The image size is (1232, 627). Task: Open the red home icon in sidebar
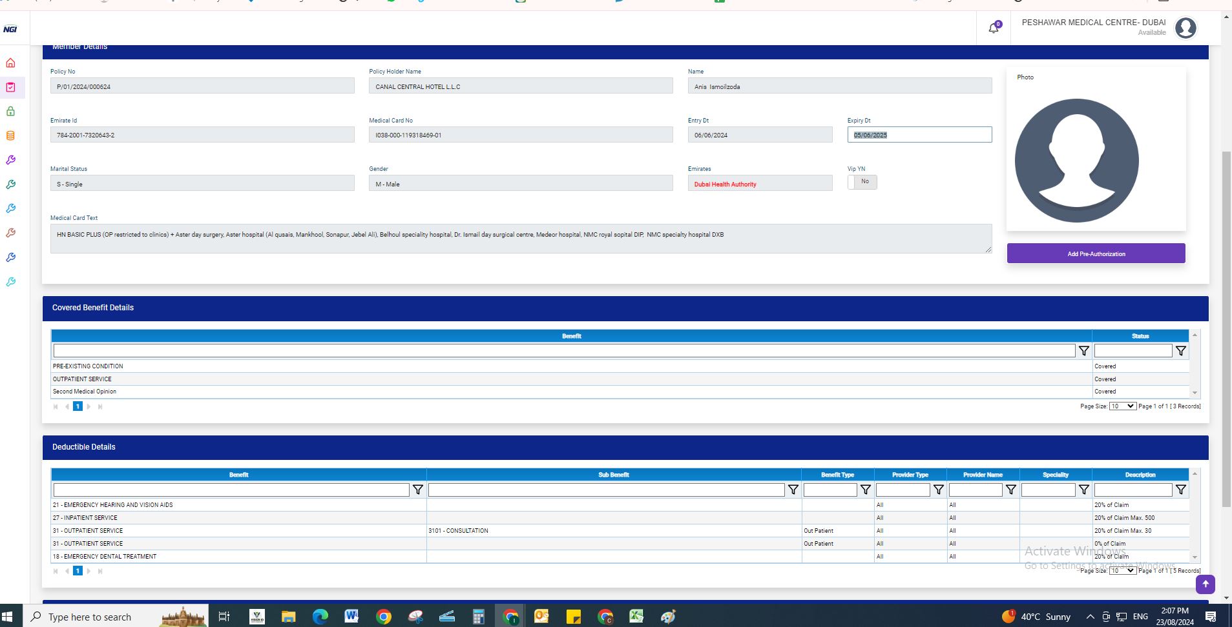11,63
